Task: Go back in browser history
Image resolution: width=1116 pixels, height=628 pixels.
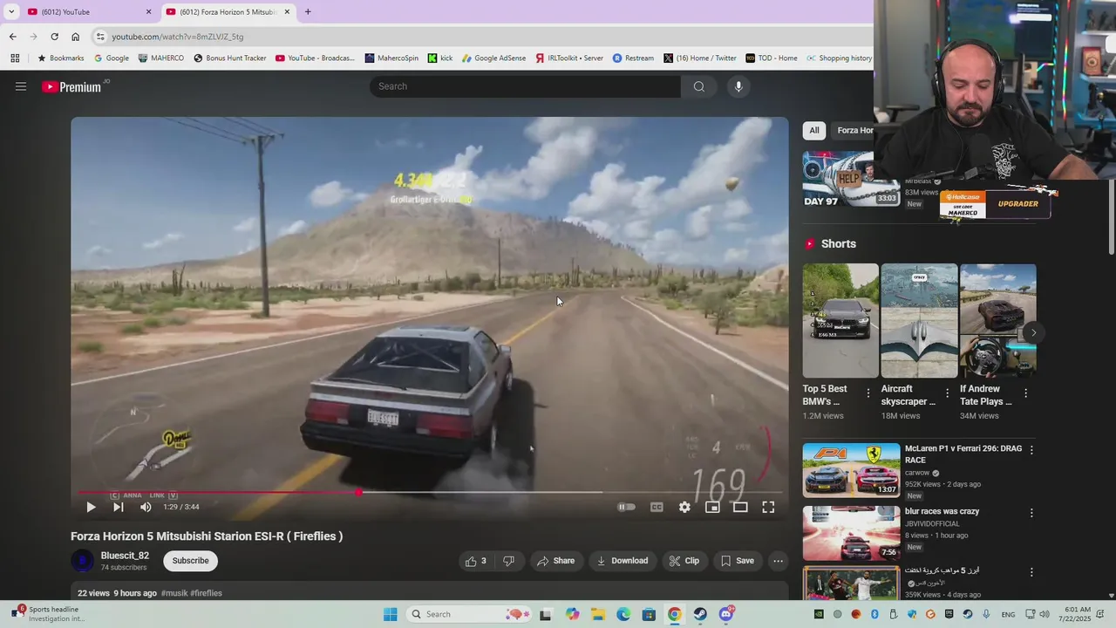Action: tap(12, 37)
